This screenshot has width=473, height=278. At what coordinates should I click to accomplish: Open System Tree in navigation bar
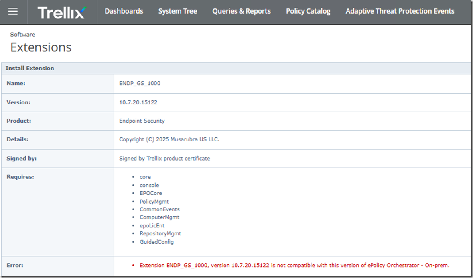pos(177,11)
